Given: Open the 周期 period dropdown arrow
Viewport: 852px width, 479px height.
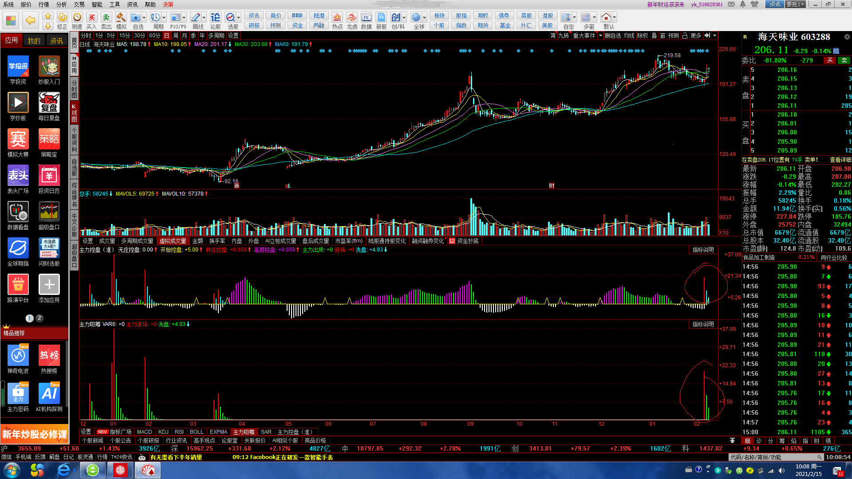Looking at the screenshot, I should (x=164, y=18).
